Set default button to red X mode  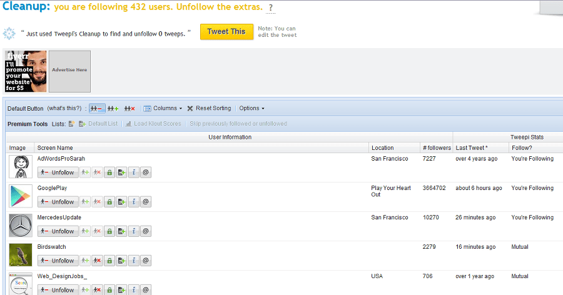[129, 108]
